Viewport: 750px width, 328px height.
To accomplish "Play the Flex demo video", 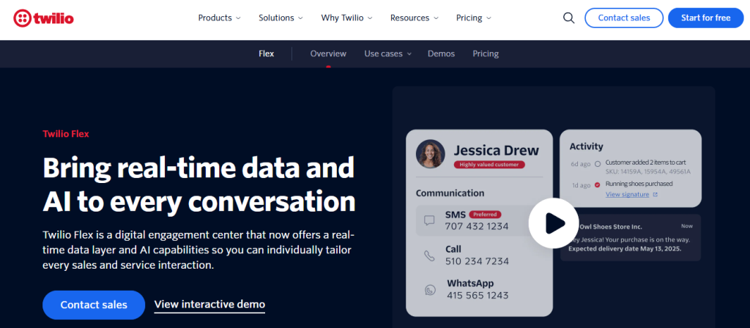I will click(553, 223).
